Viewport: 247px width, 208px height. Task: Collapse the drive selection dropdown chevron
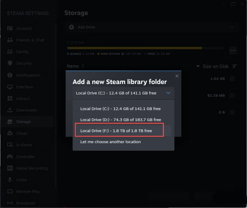coord(168,93)
